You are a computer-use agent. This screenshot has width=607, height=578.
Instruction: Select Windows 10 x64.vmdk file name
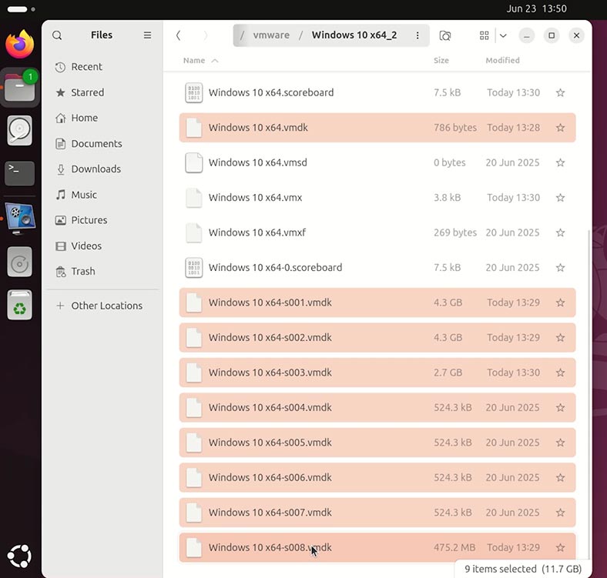tap(258, 128)
